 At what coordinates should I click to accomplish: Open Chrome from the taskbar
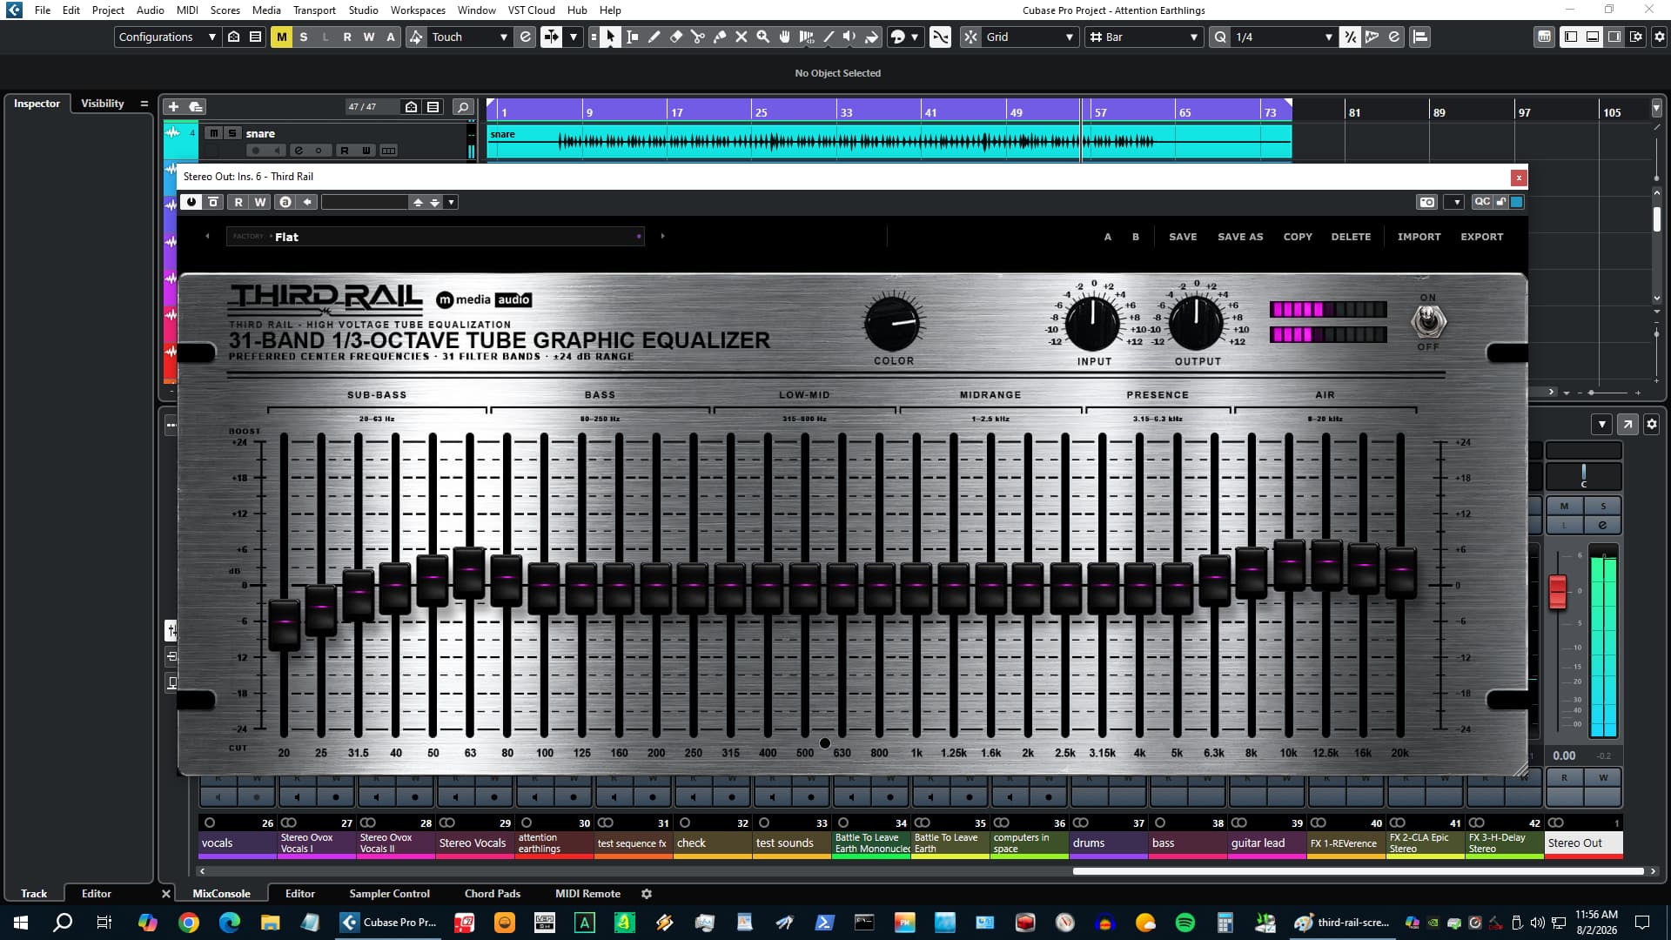(188, 923)
